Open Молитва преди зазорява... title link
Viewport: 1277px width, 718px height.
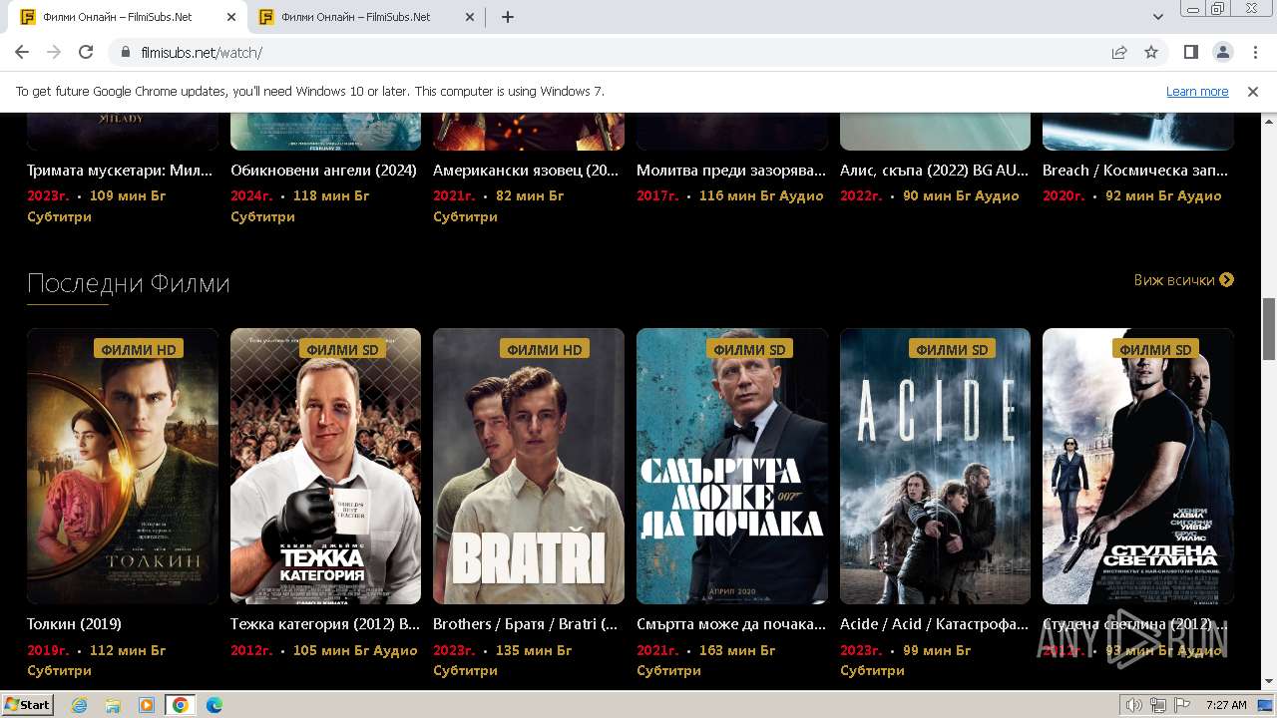731,171
